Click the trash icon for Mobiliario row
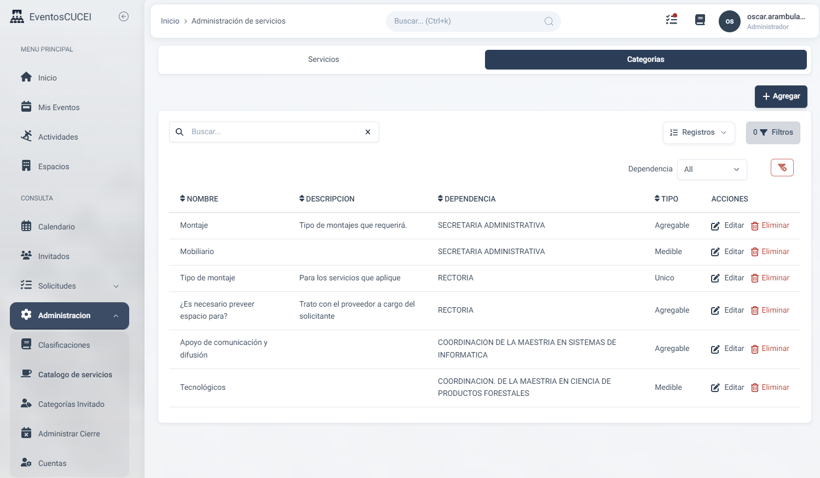The height and width of the screenshot is (478, 820). point(755,252)
